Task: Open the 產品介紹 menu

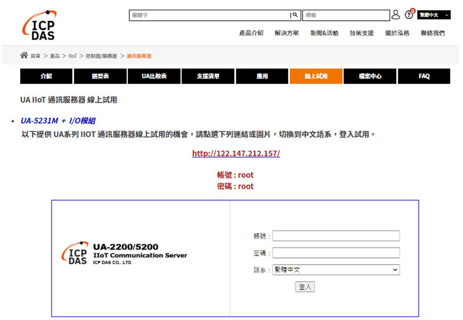Action: click(x=251, y=33)
